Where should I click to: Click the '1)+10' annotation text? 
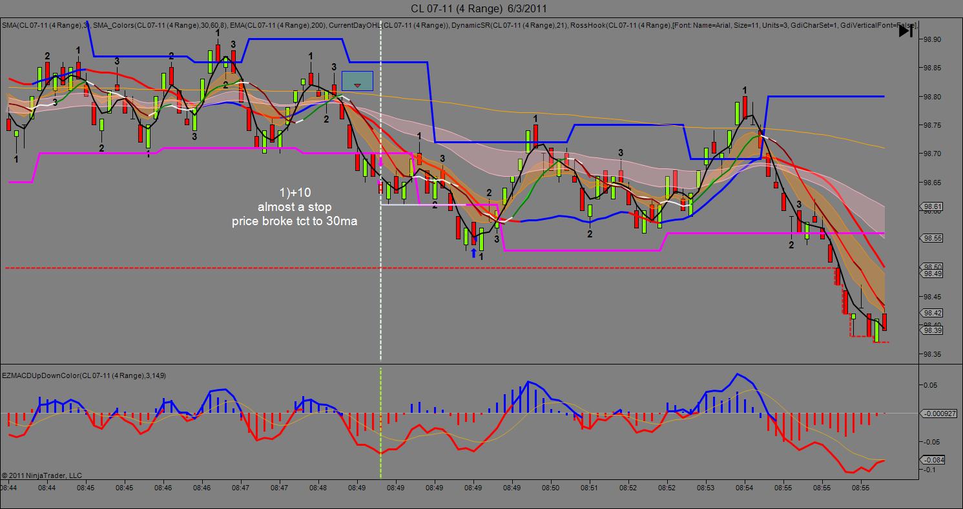click(295, 193)
